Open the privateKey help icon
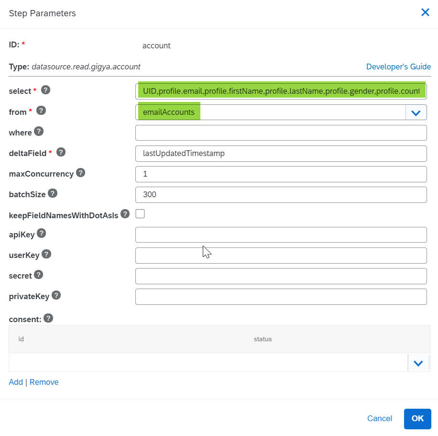 click(x=56, y=295)
